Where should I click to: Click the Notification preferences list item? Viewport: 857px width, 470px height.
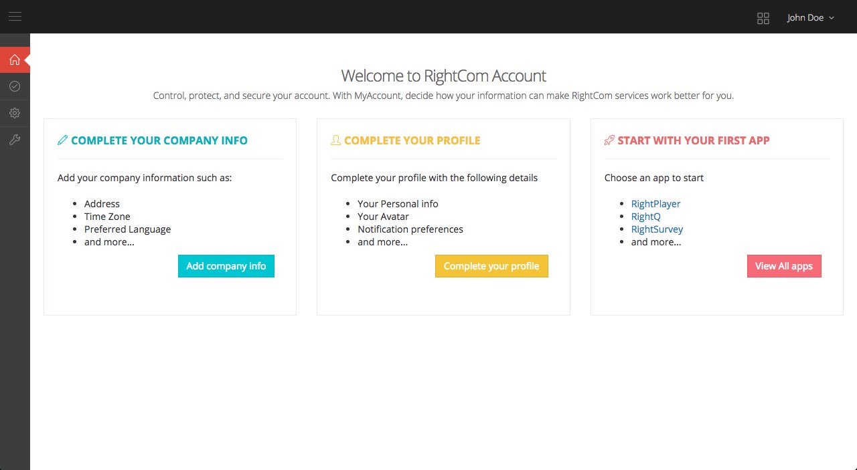click(410, 229)
